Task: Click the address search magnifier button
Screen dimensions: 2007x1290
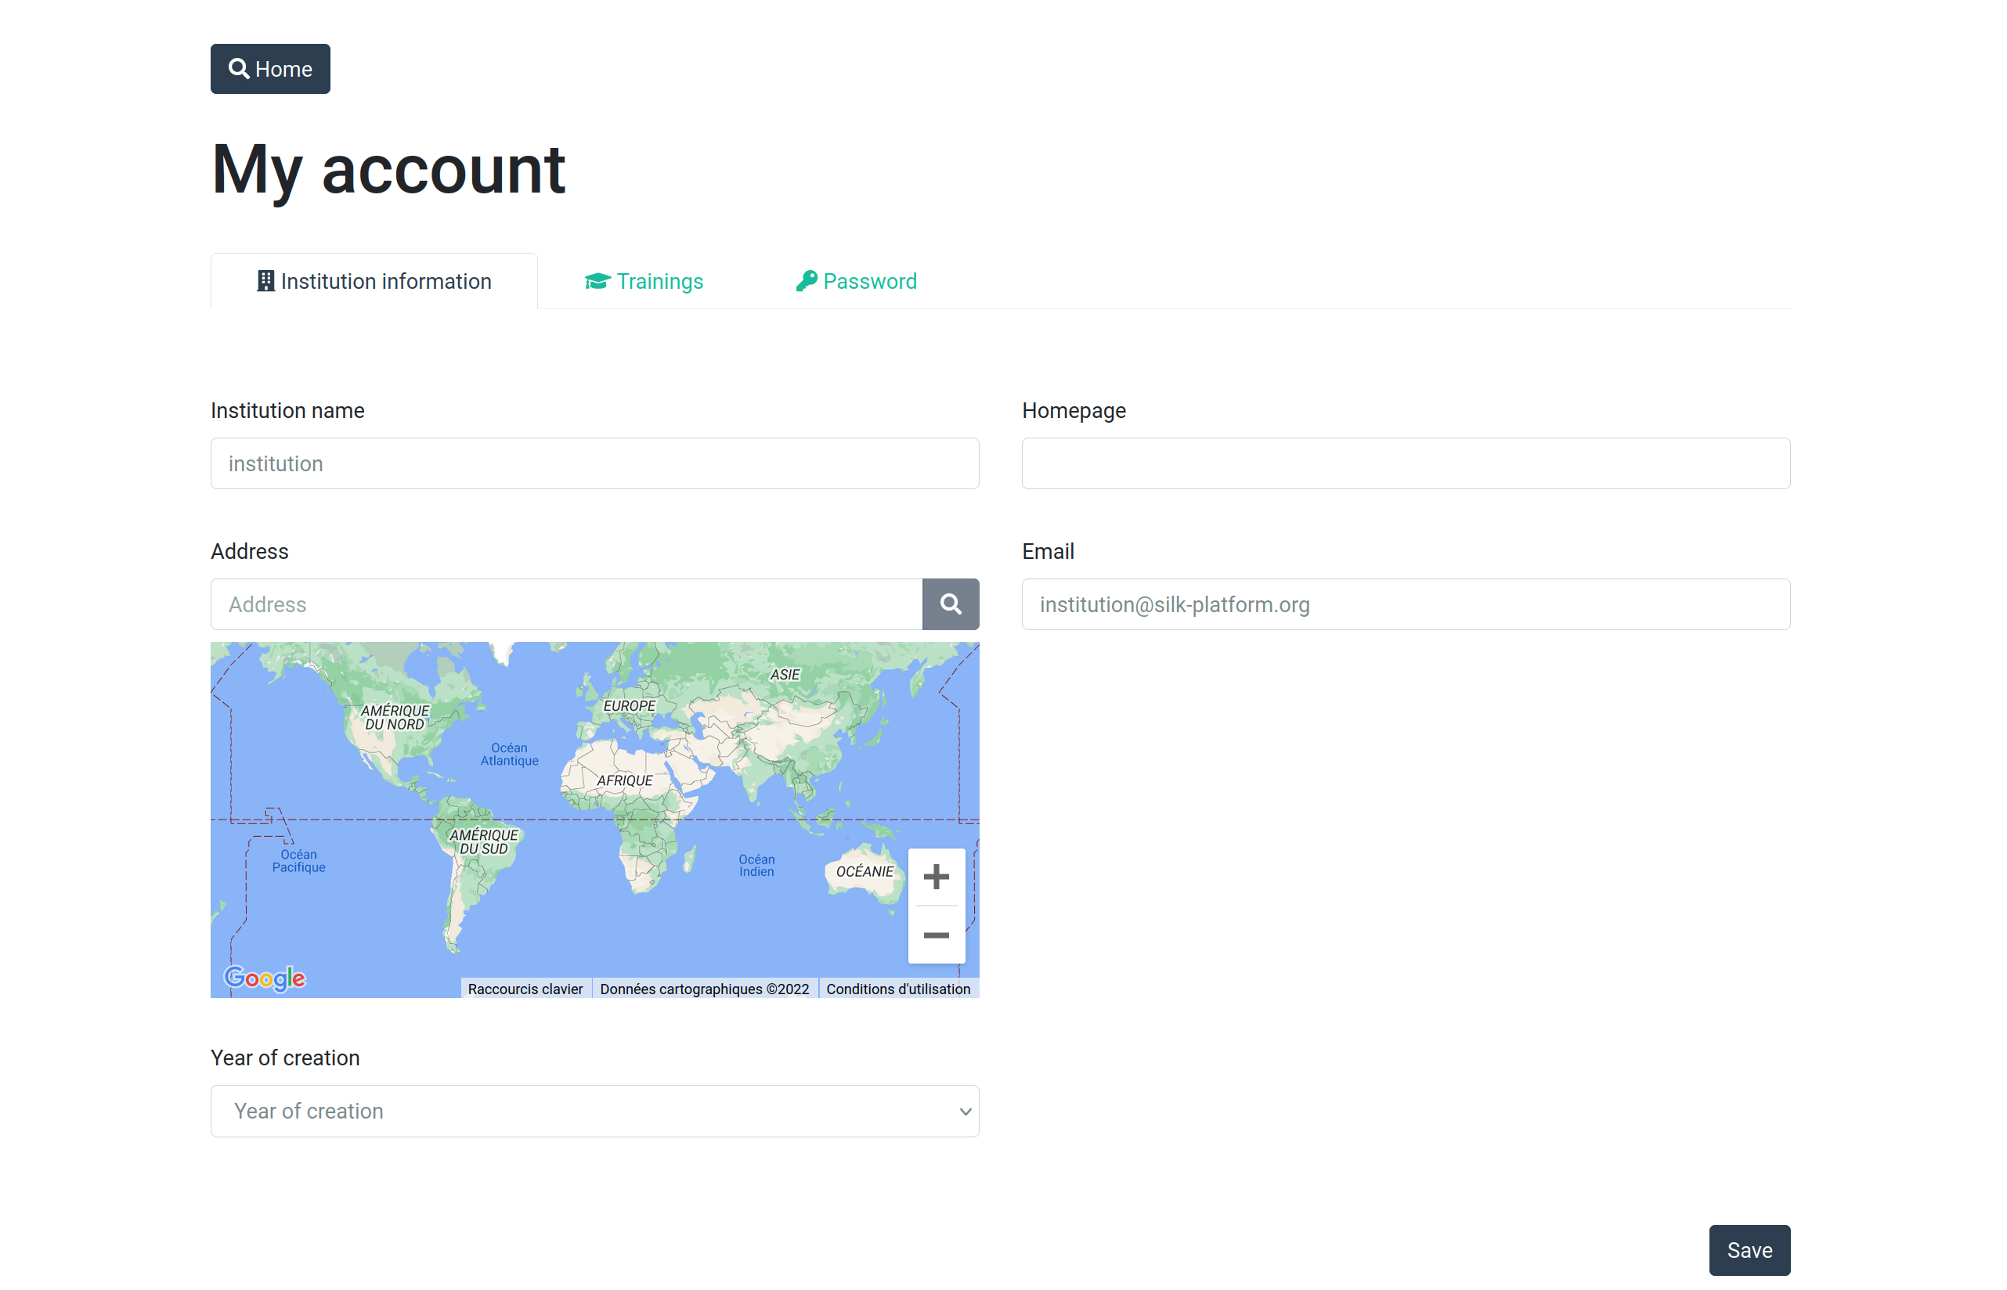Action: tap(951, 604)
